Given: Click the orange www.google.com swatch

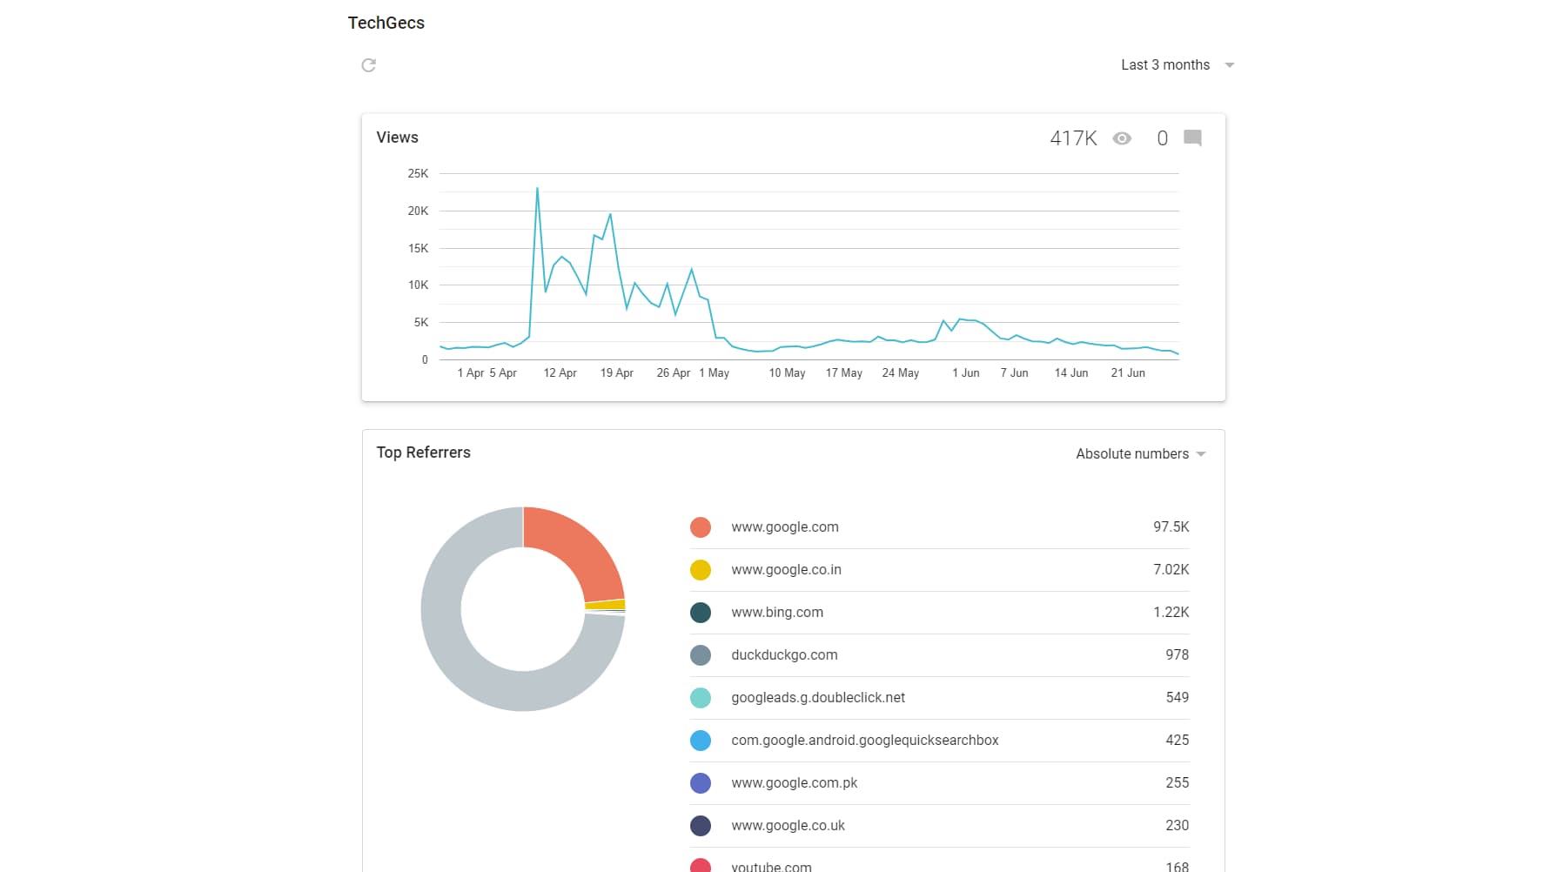Looking at the screenshot, I should click(x=701, y=527).
